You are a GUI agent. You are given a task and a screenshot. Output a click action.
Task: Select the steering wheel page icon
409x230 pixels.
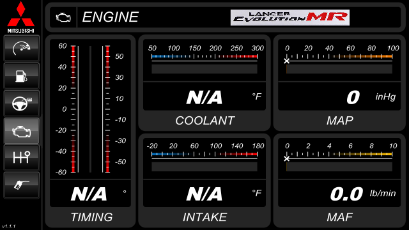click(22, 103)
